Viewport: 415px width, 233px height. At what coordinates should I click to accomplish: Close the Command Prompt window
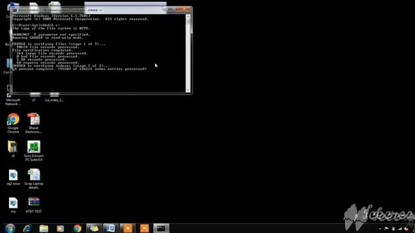pos(184,9)
